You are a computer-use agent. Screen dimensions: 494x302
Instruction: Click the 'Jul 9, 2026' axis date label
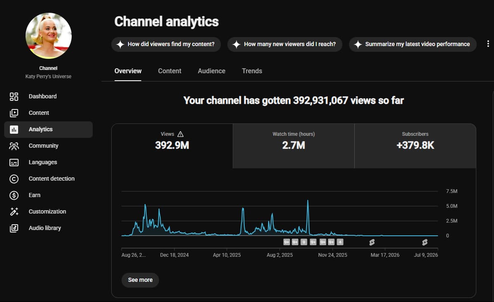point(426,255)
